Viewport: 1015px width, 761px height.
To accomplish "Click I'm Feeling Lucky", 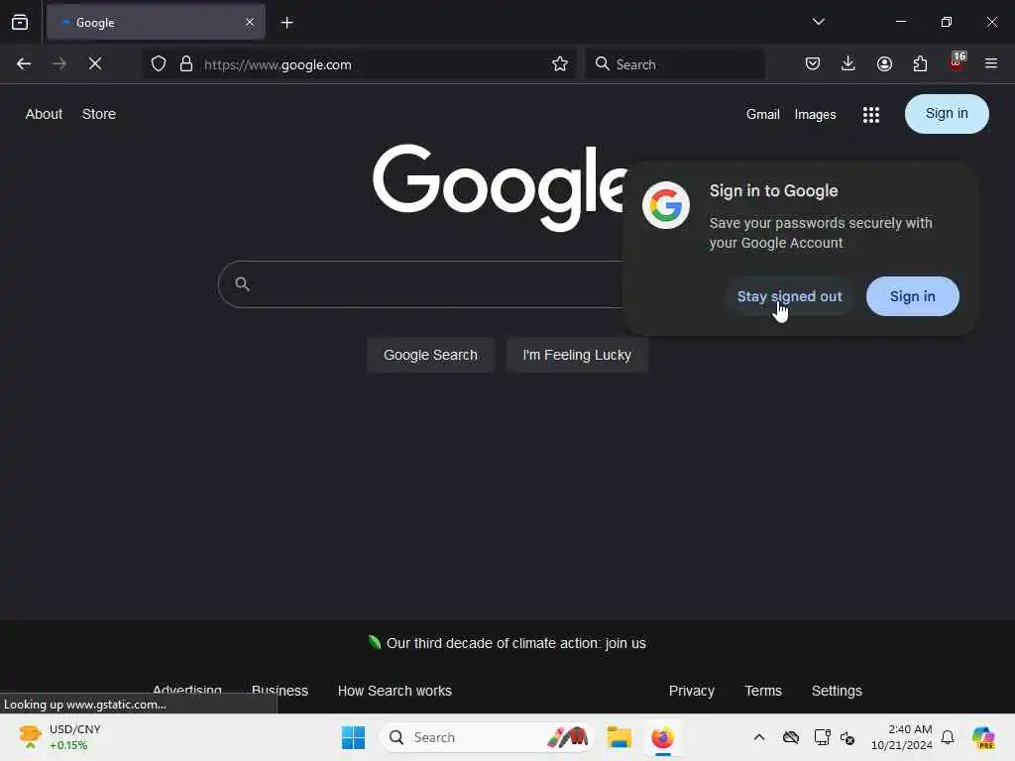I will click(x=577, y=355).
